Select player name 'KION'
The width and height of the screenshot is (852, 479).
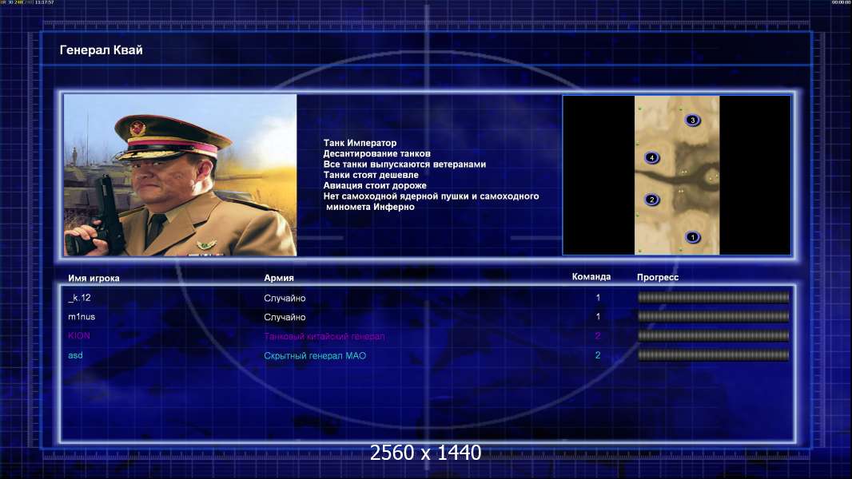(79, 336)
